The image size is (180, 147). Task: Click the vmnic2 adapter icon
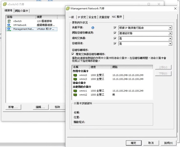[75, 95]
